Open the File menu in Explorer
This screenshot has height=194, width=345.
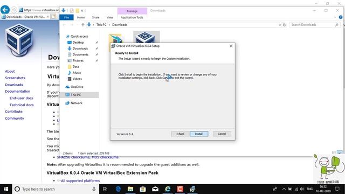(x=66, y=17)
